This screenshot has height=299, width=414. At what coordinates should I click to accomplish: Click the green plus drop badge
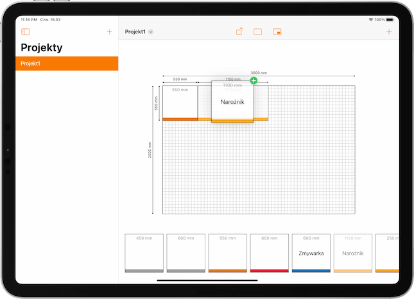point(254,80)
